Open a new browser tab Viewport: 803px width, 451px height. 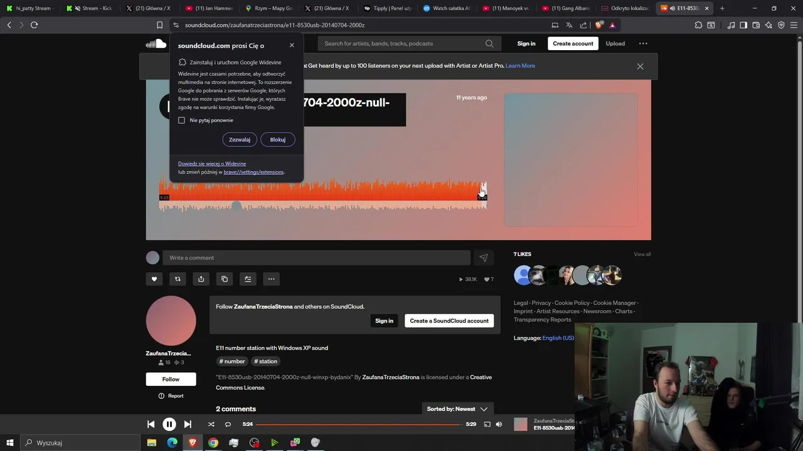[722, 8]
